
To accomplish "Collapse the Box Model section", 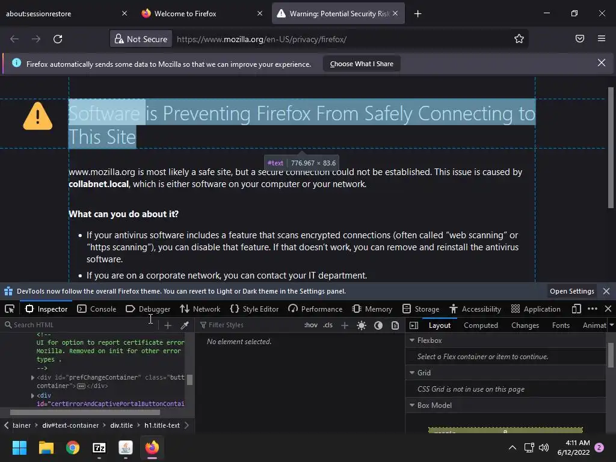I will point(412,405).
